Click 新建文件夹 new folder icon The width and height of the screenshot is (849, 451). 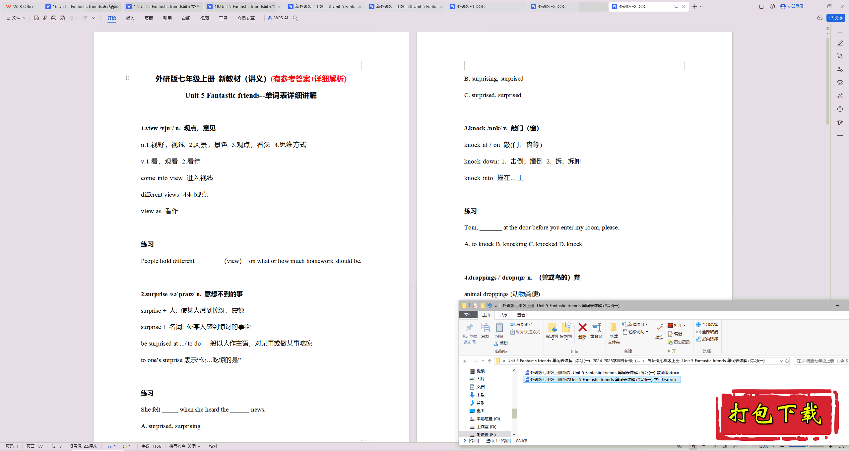point(614,333)
